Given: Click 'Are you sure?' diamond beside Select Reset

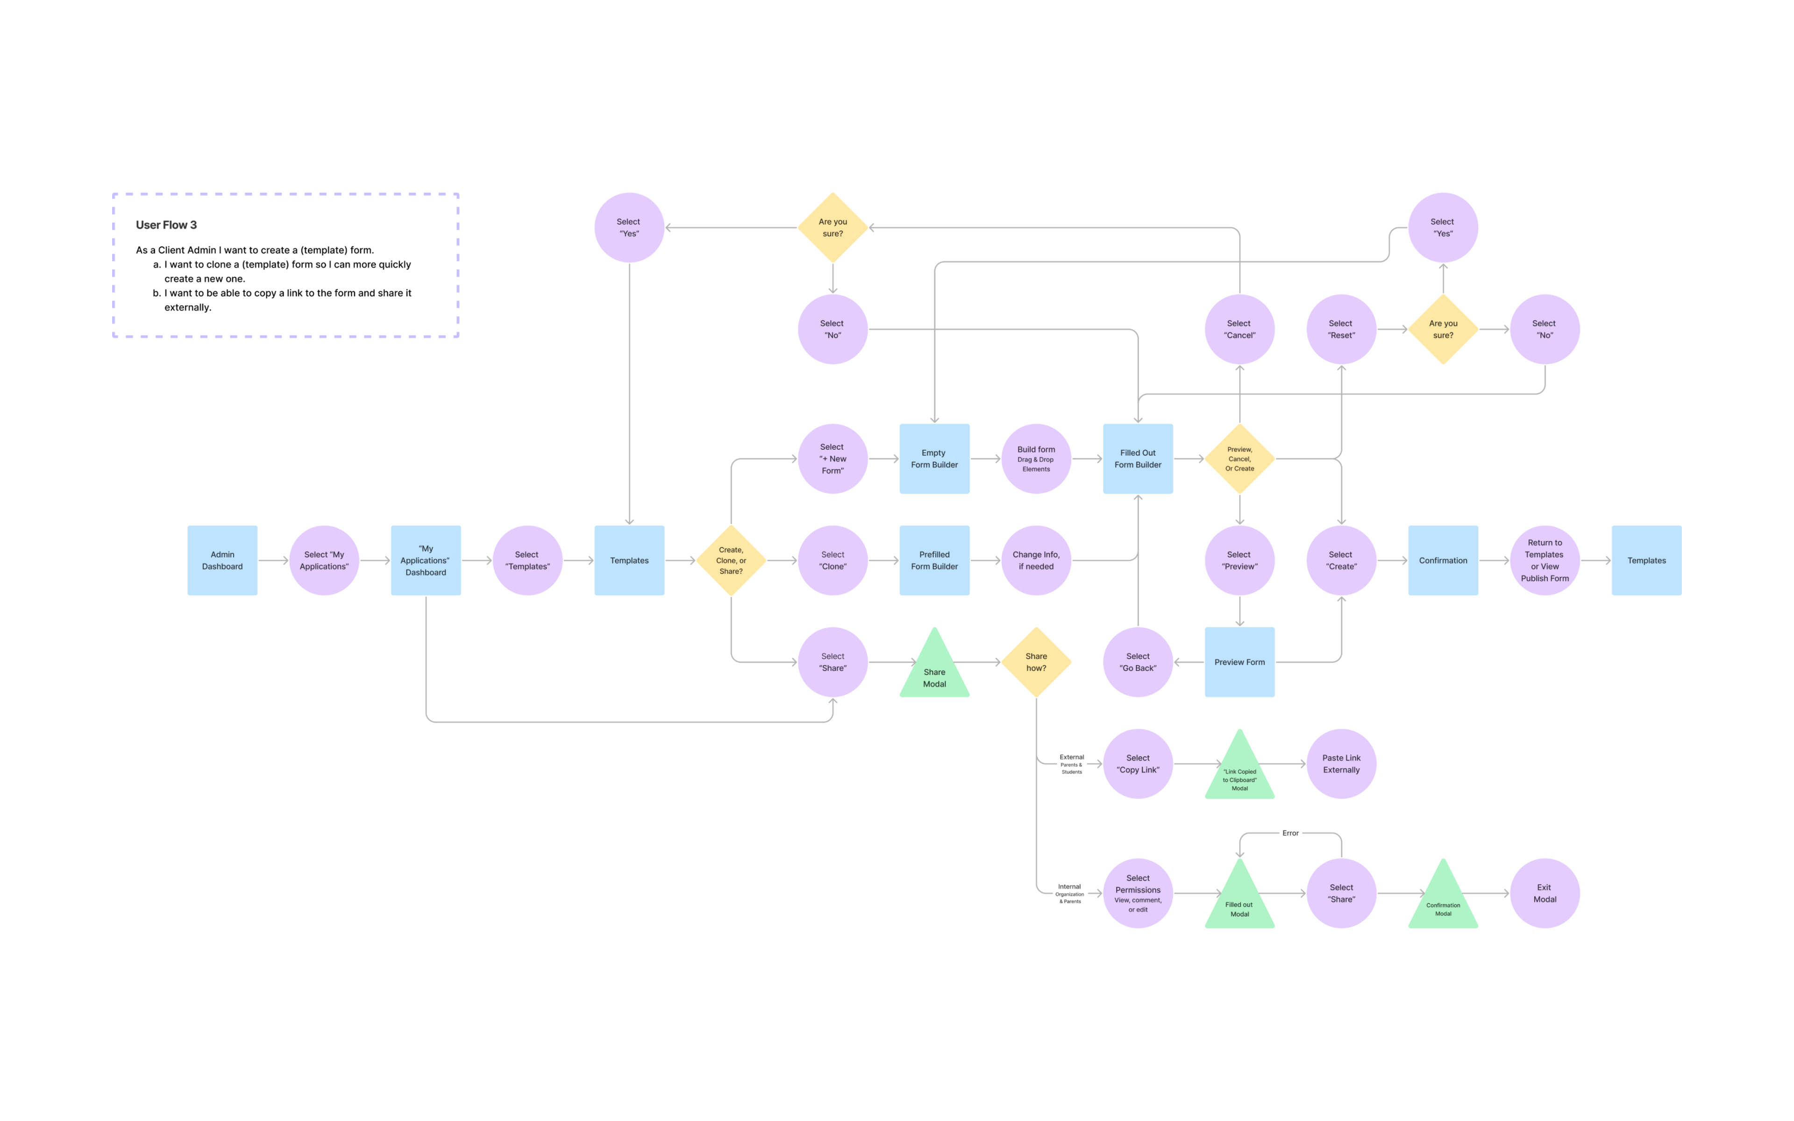Looking at the screenshot, I should click(1442, 328).
